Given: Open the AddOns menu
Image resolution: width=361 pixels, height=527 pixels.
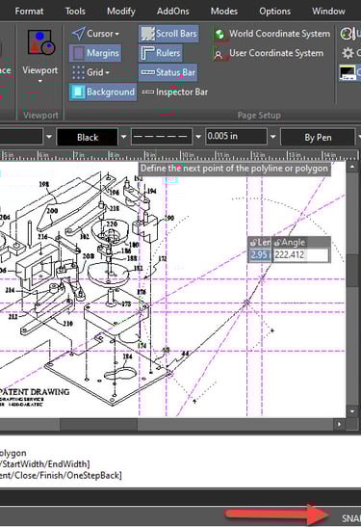Looking at the screenshot, I should click(x=173, y=12).
